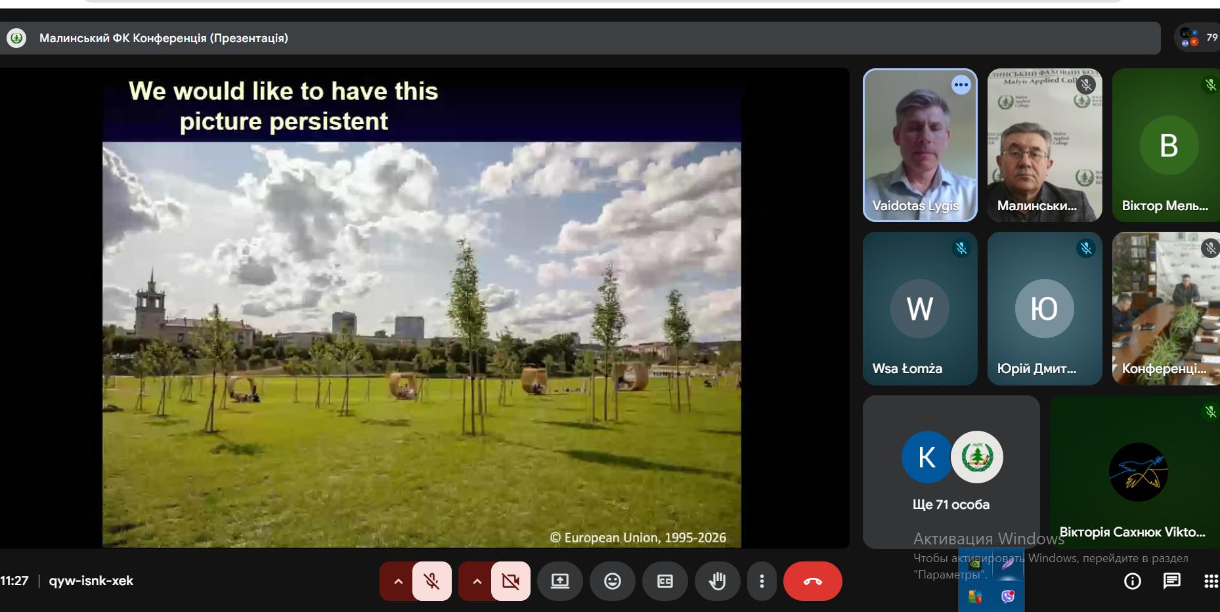
Task: Open the emoji reactions button
Action: tap(612, 581)
